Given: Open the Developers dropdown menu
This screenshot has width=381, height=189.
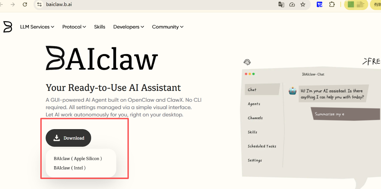Looking at the screenshot, I should (128, 27).
